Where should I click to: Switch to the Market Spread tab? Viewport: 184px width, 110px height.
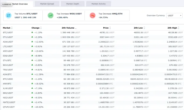[47, 4]
